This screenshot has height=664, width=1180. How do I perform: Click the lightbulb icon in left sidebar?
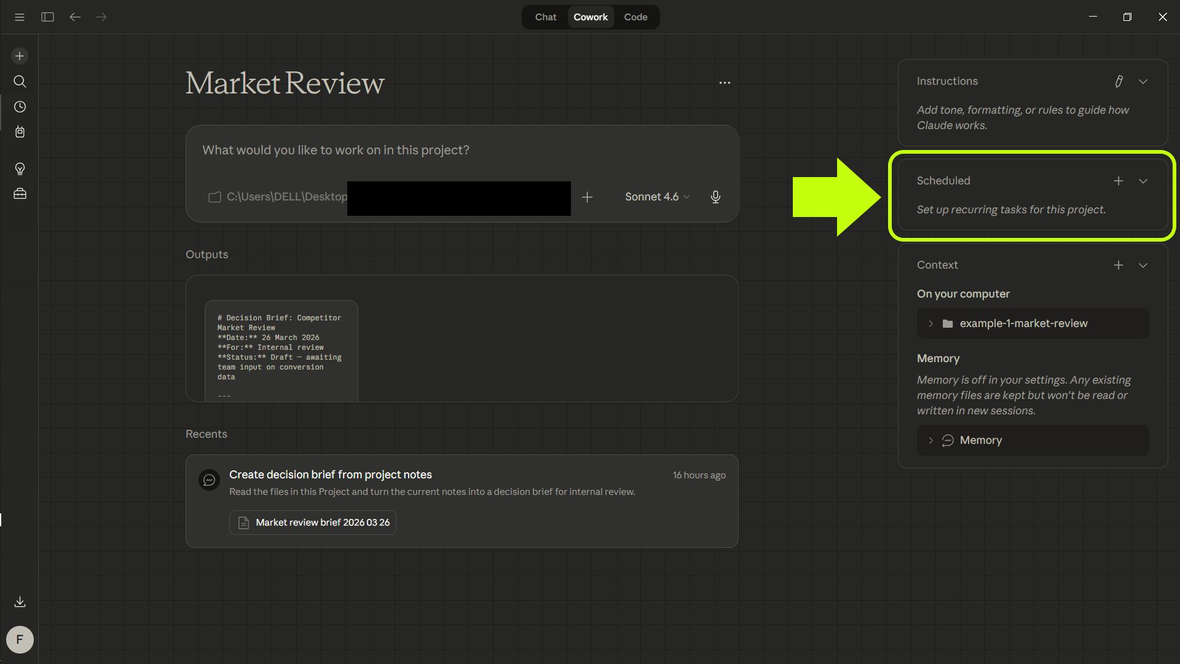point(20,168)
